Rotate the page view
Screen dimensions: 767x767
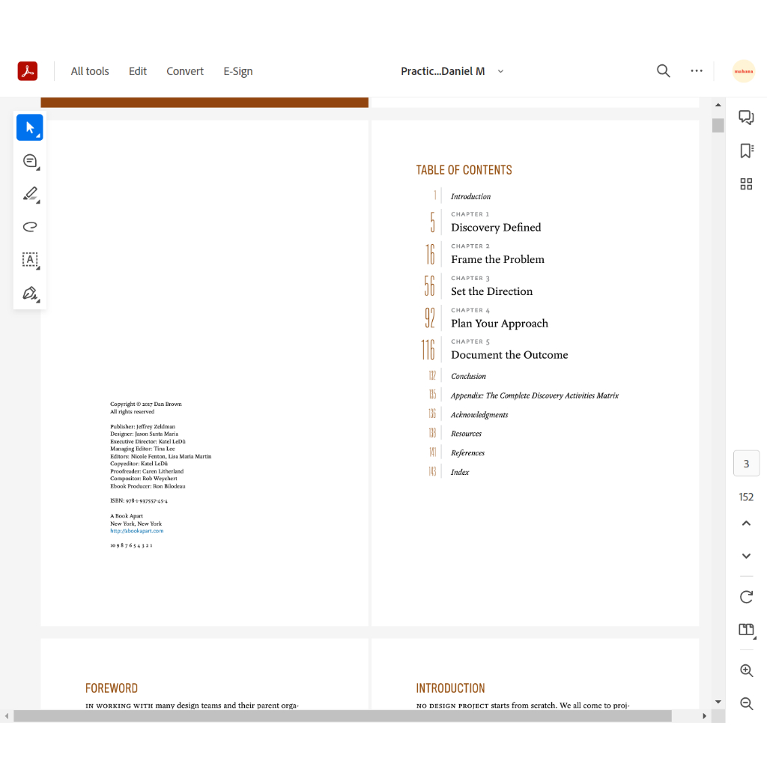(x=746, y=596)
